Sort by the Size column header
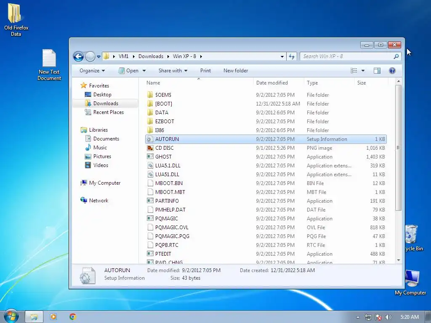The height and width of the screenshot is (323, 431). [x=362, y=83]
